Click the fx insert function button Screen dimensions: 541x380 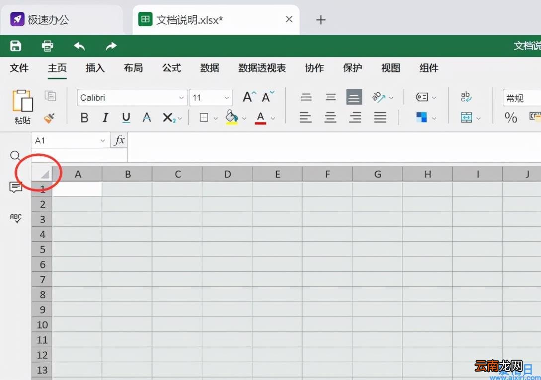(x=119, y=140)
